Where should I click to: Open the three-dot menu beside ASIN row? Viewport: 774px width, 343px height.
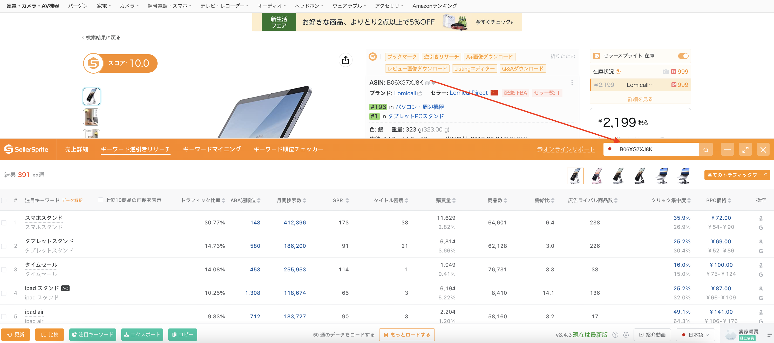click(x=572, y=83)
